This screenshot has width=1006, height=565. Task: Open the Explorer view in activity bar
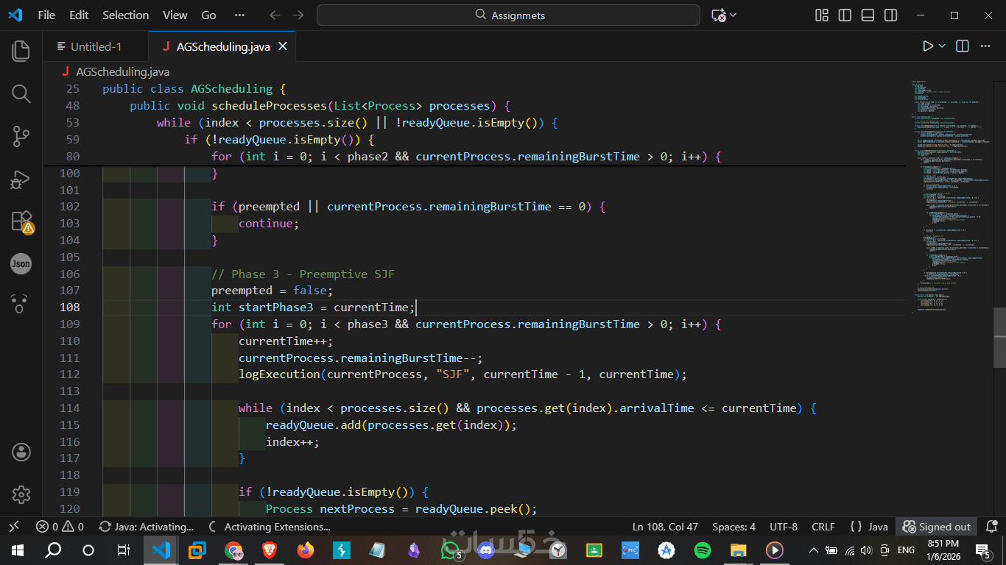coord(21,51)
